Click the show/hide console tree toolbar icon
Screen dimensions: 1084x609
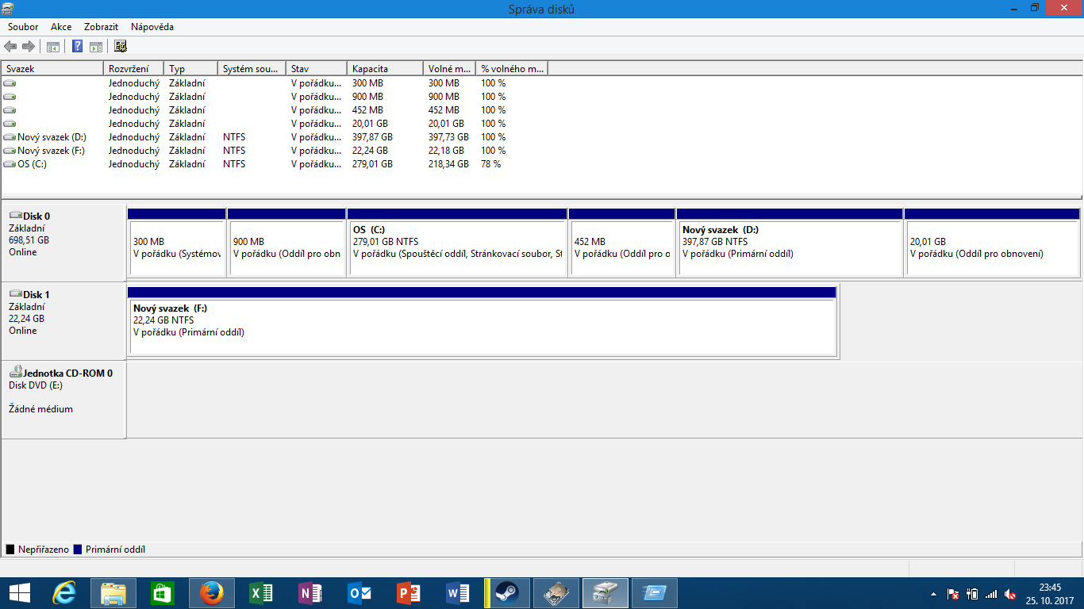53,47
